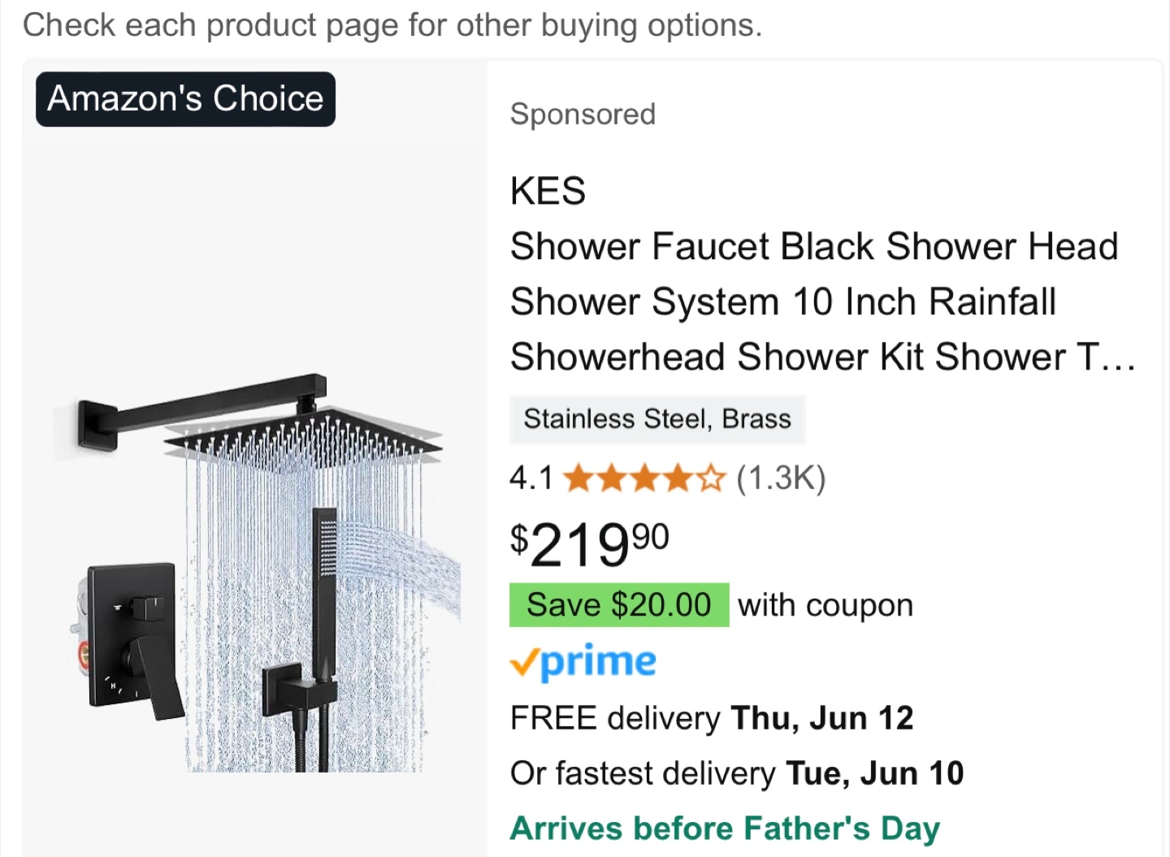
Task: Click the 4.1 rating number
Action: coord(531,478)
